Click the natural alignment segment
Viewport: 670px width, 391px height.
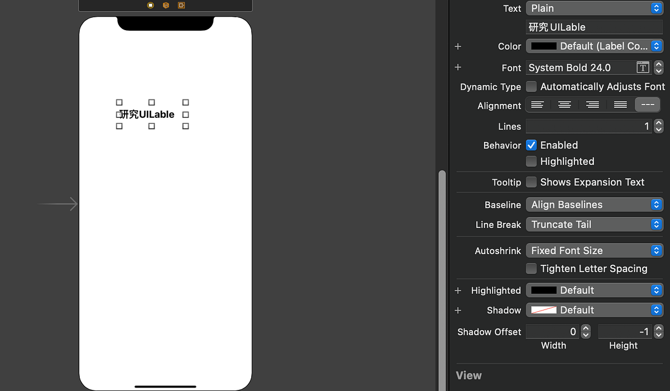[648, 104]
